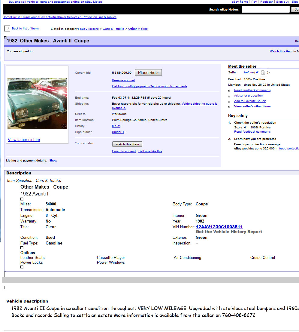Click the Cars & Trucks breadcrumb link

pos(113,29)
